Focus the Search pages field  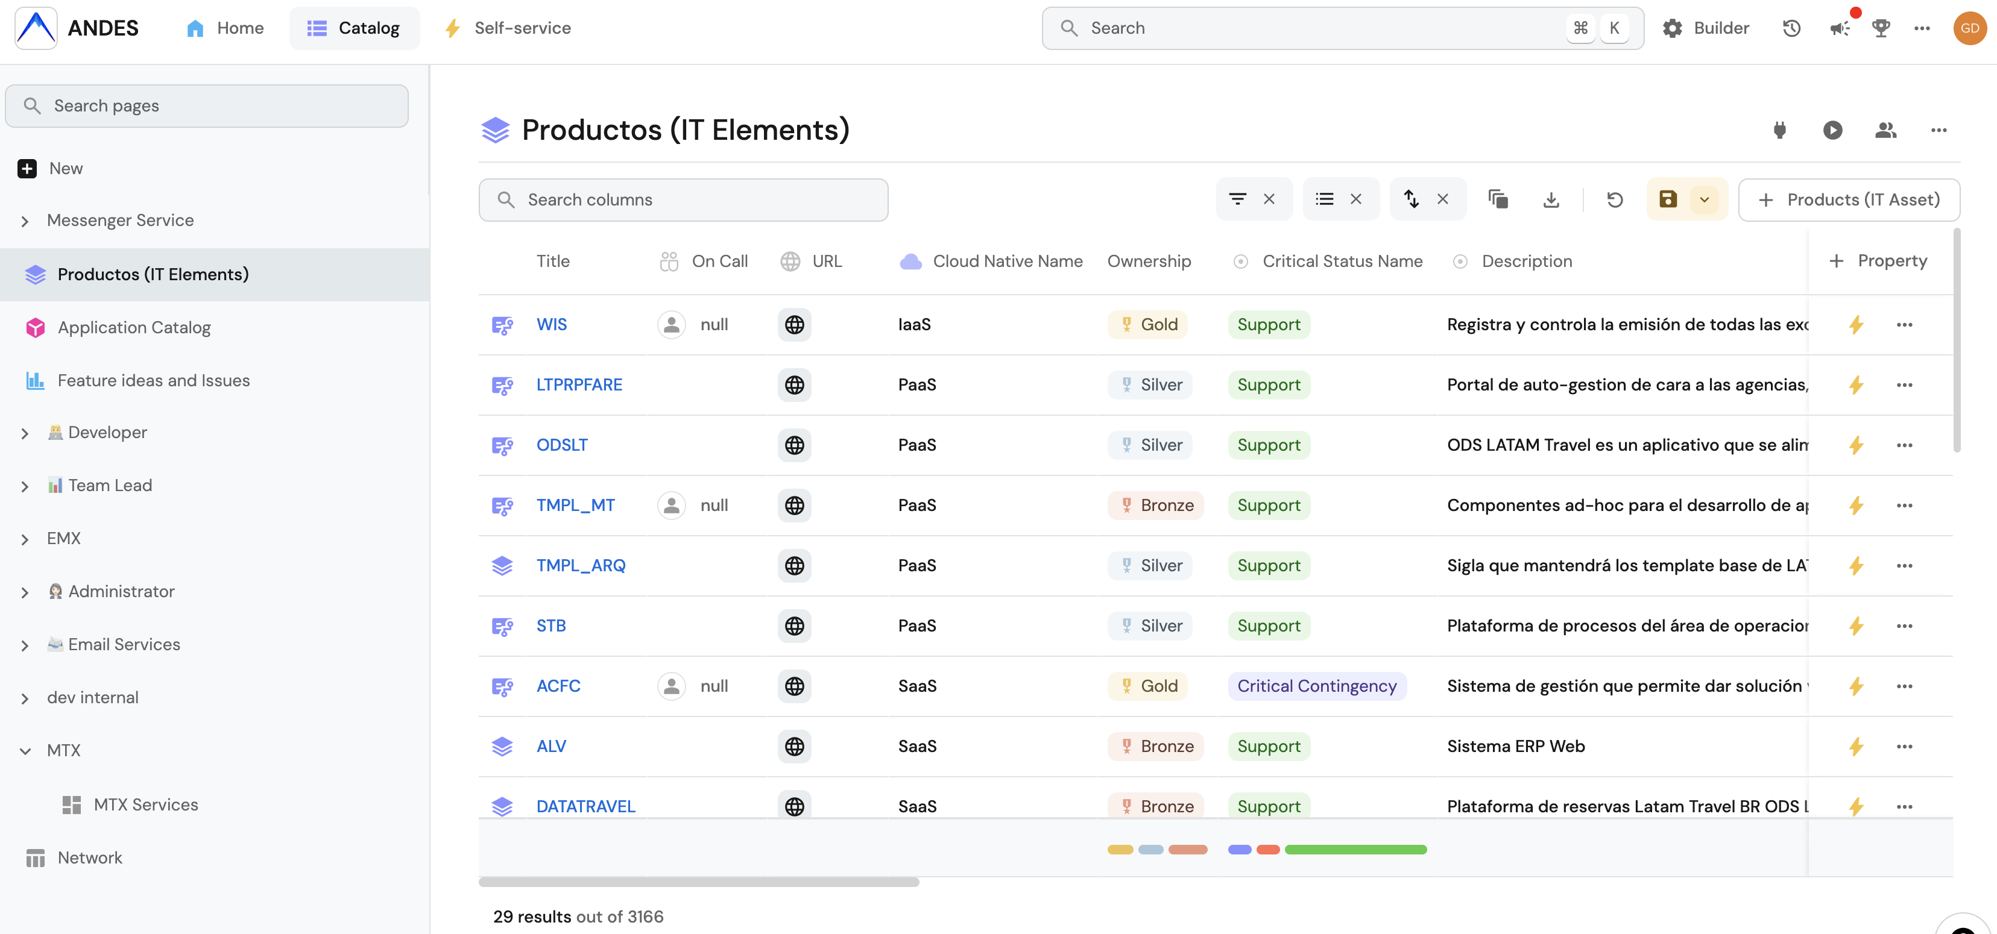[206, 106]
